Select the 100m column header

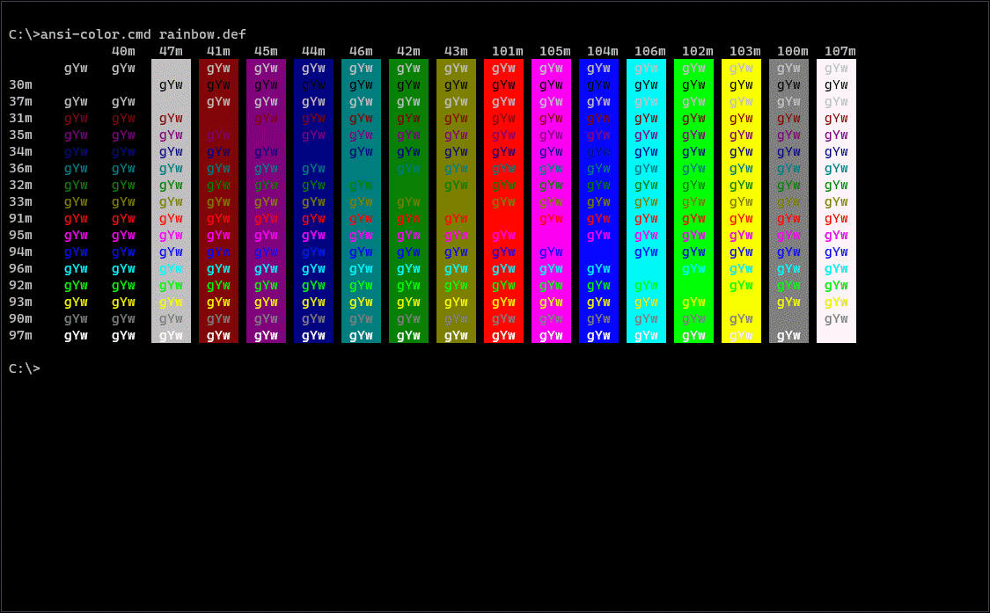point(792,51)
